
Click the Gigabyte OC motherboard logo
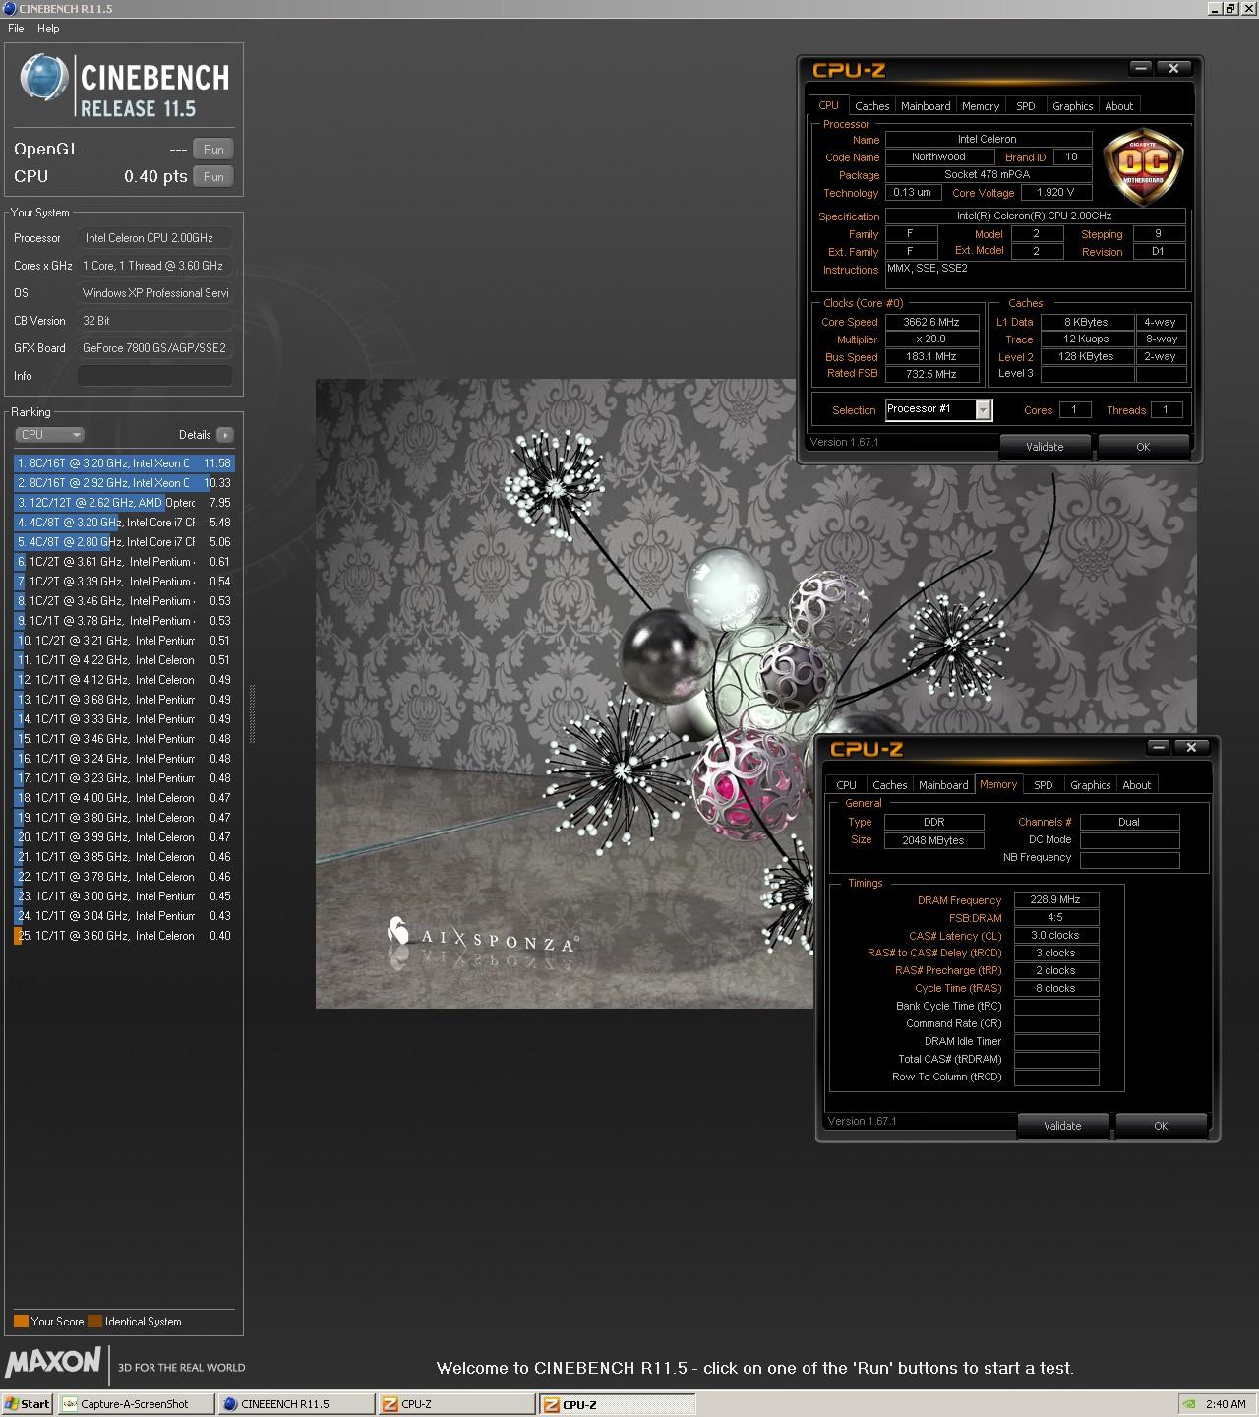(x=1144, y=165)
